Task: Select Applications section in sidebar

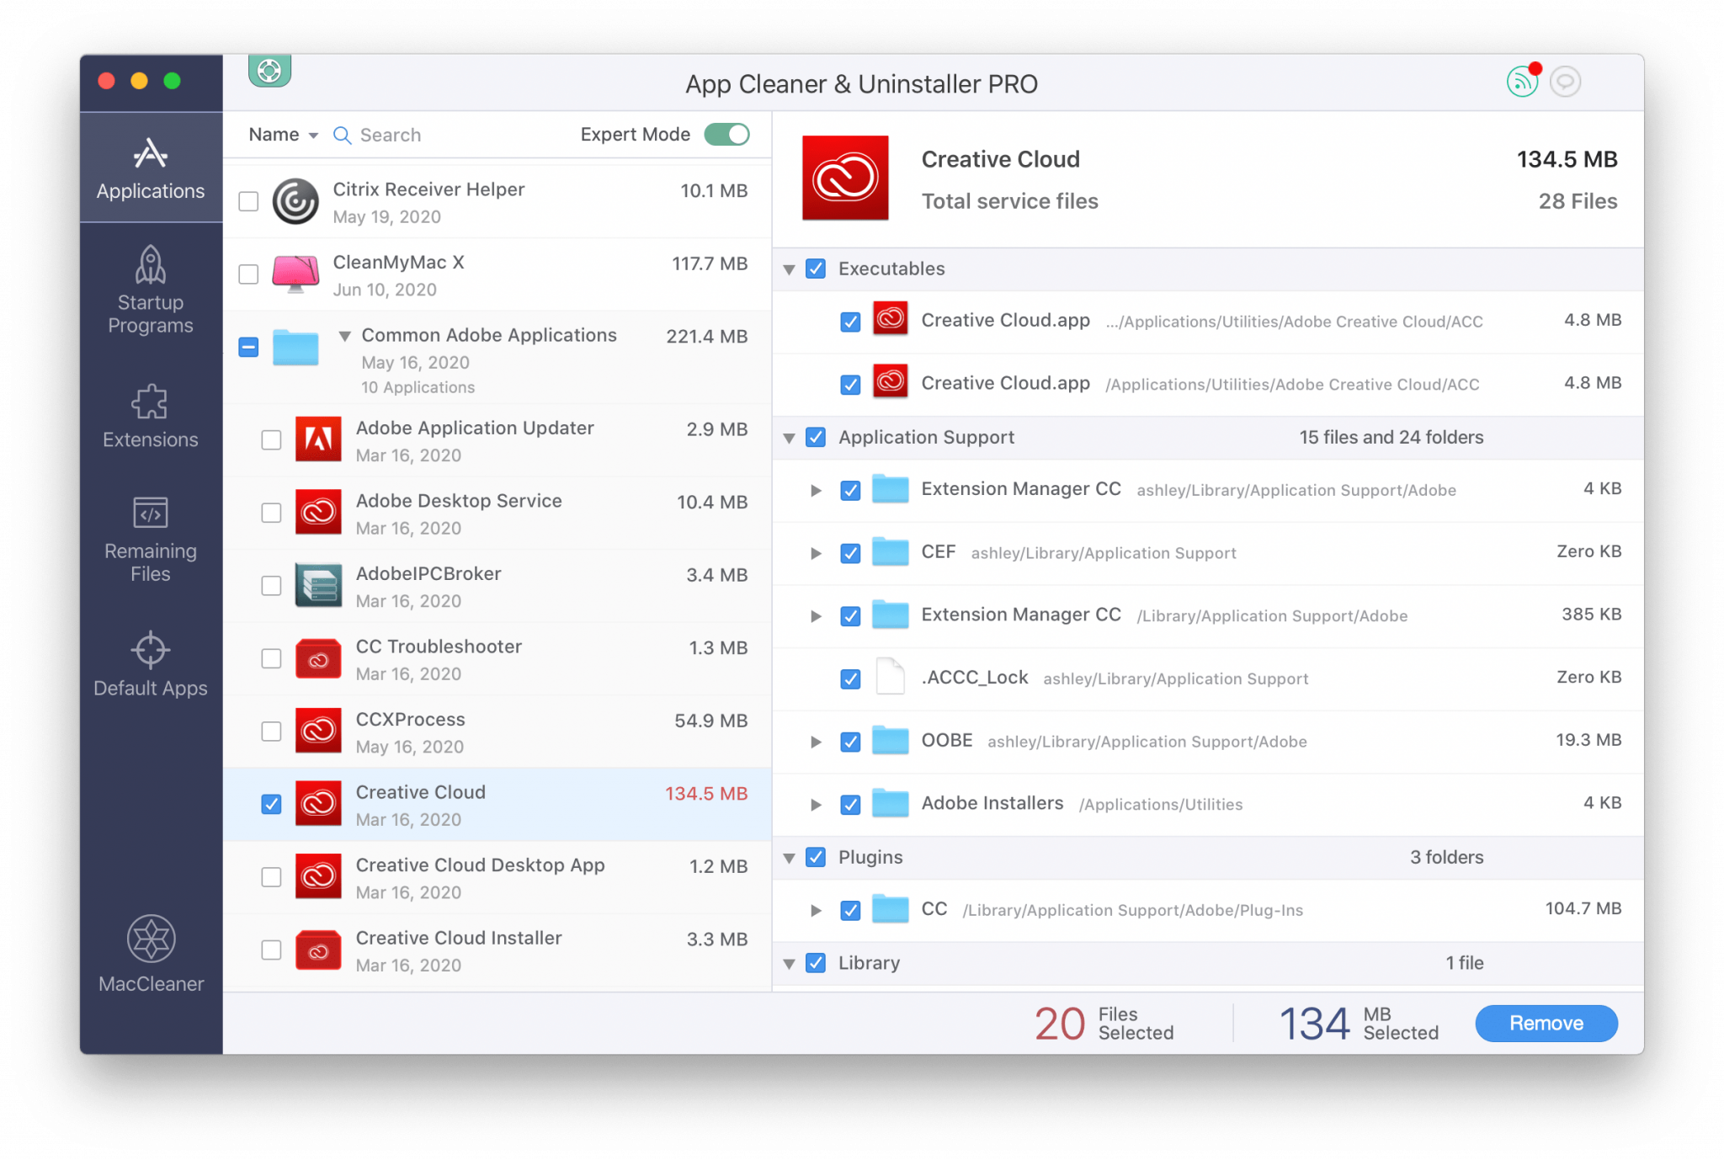Action: tap(152, 169)
